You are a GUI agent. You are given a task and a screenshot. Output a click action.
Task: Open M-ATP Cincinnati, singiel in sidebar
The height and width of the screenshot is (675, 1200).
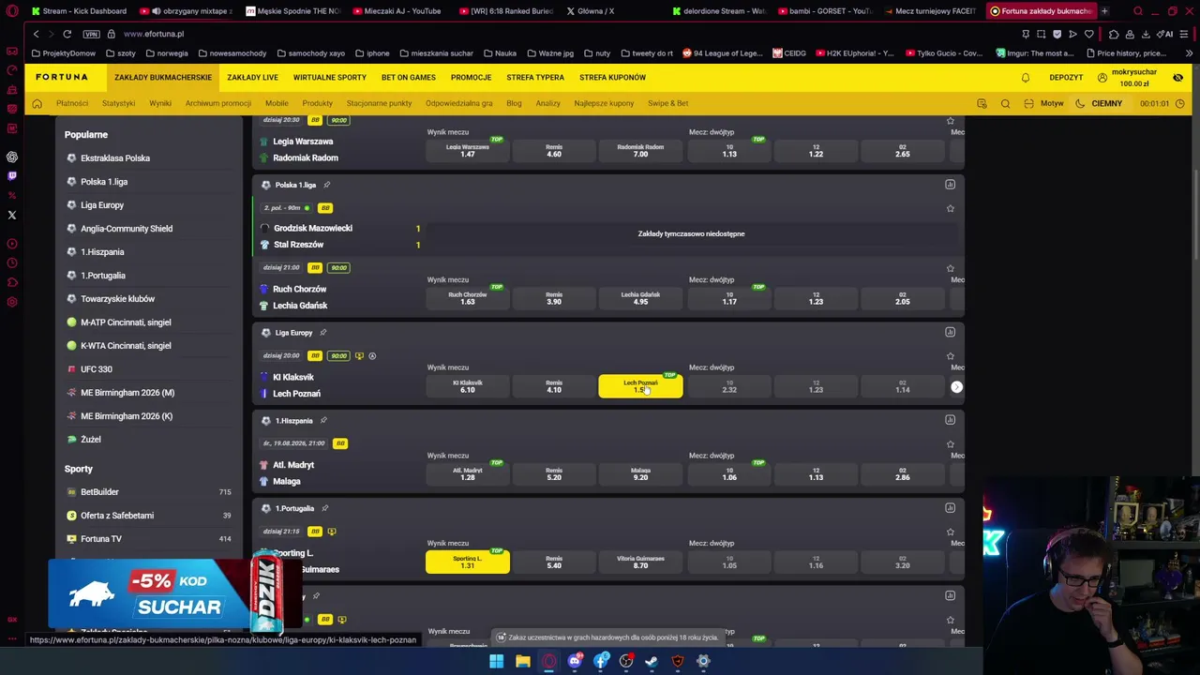(126, 322)
